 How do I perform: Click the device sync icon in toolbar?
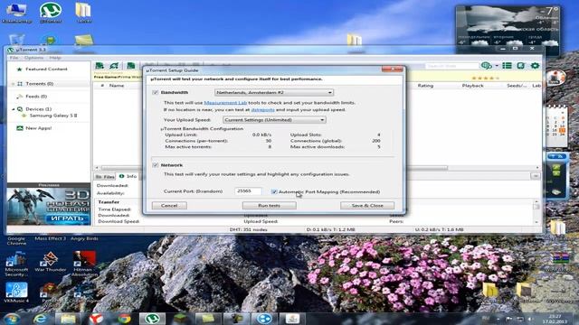521,66
